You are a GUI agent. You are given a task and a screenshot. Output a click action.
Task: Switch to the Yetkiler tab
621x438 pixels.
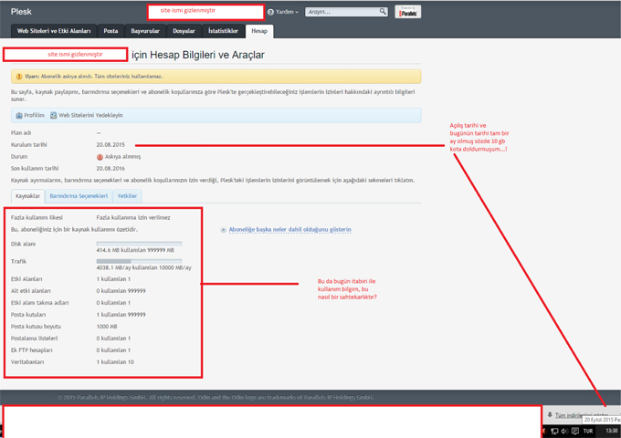(127, 196)
